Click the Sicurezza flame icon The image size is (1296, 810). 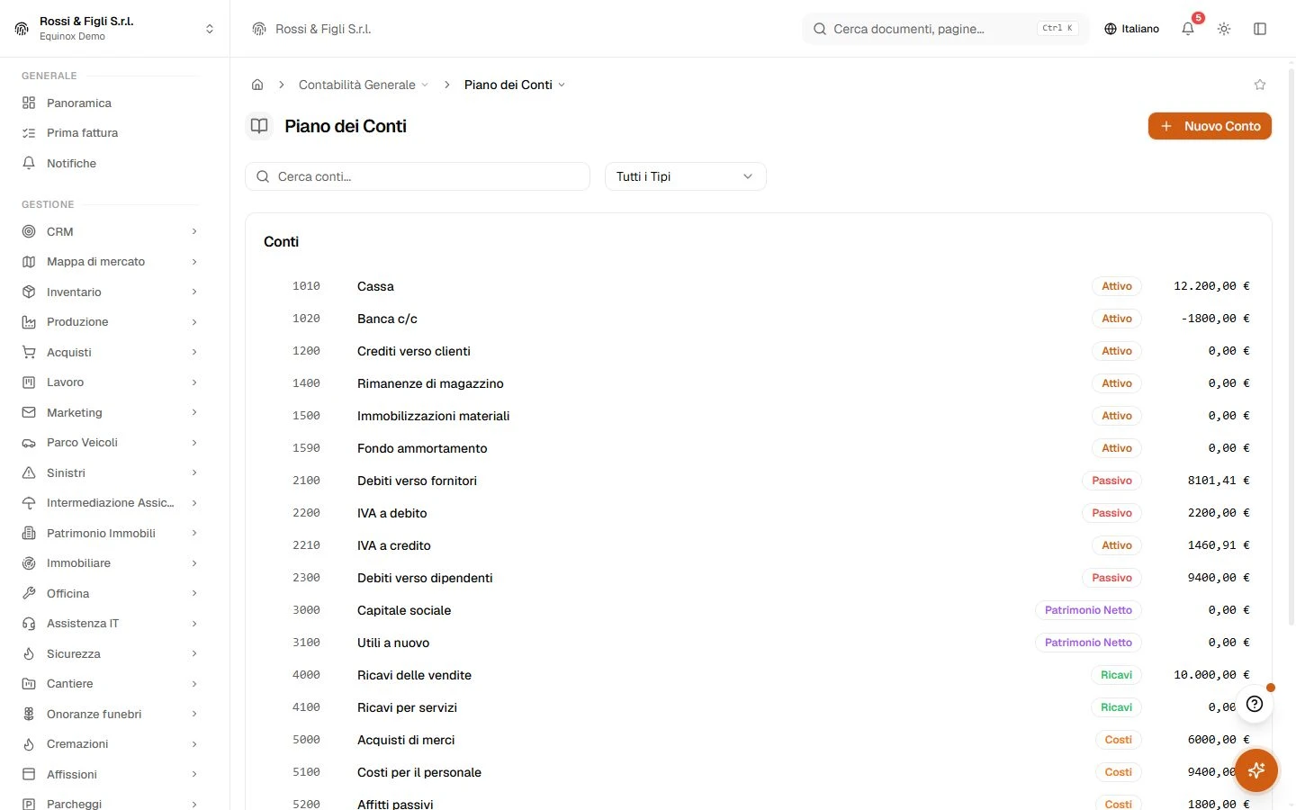(29, 653)
